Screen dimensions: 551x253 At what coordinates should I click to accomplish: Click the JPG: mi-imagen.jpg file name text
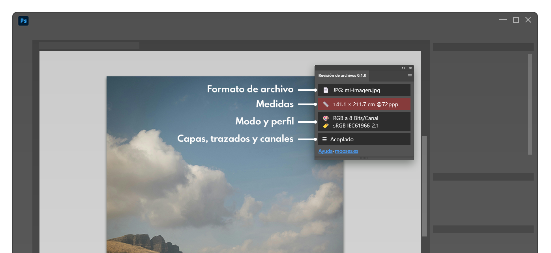(x=356, y=90)
